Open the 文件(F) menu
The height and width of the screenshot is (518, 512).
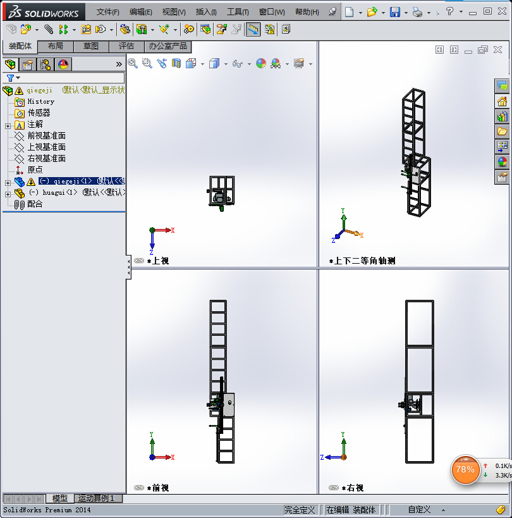point(107,12)
